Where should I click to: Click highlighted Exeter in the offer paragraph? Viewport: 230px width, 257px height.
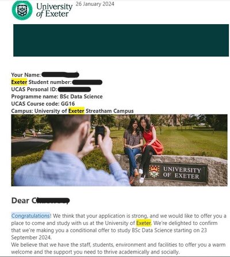144,223
